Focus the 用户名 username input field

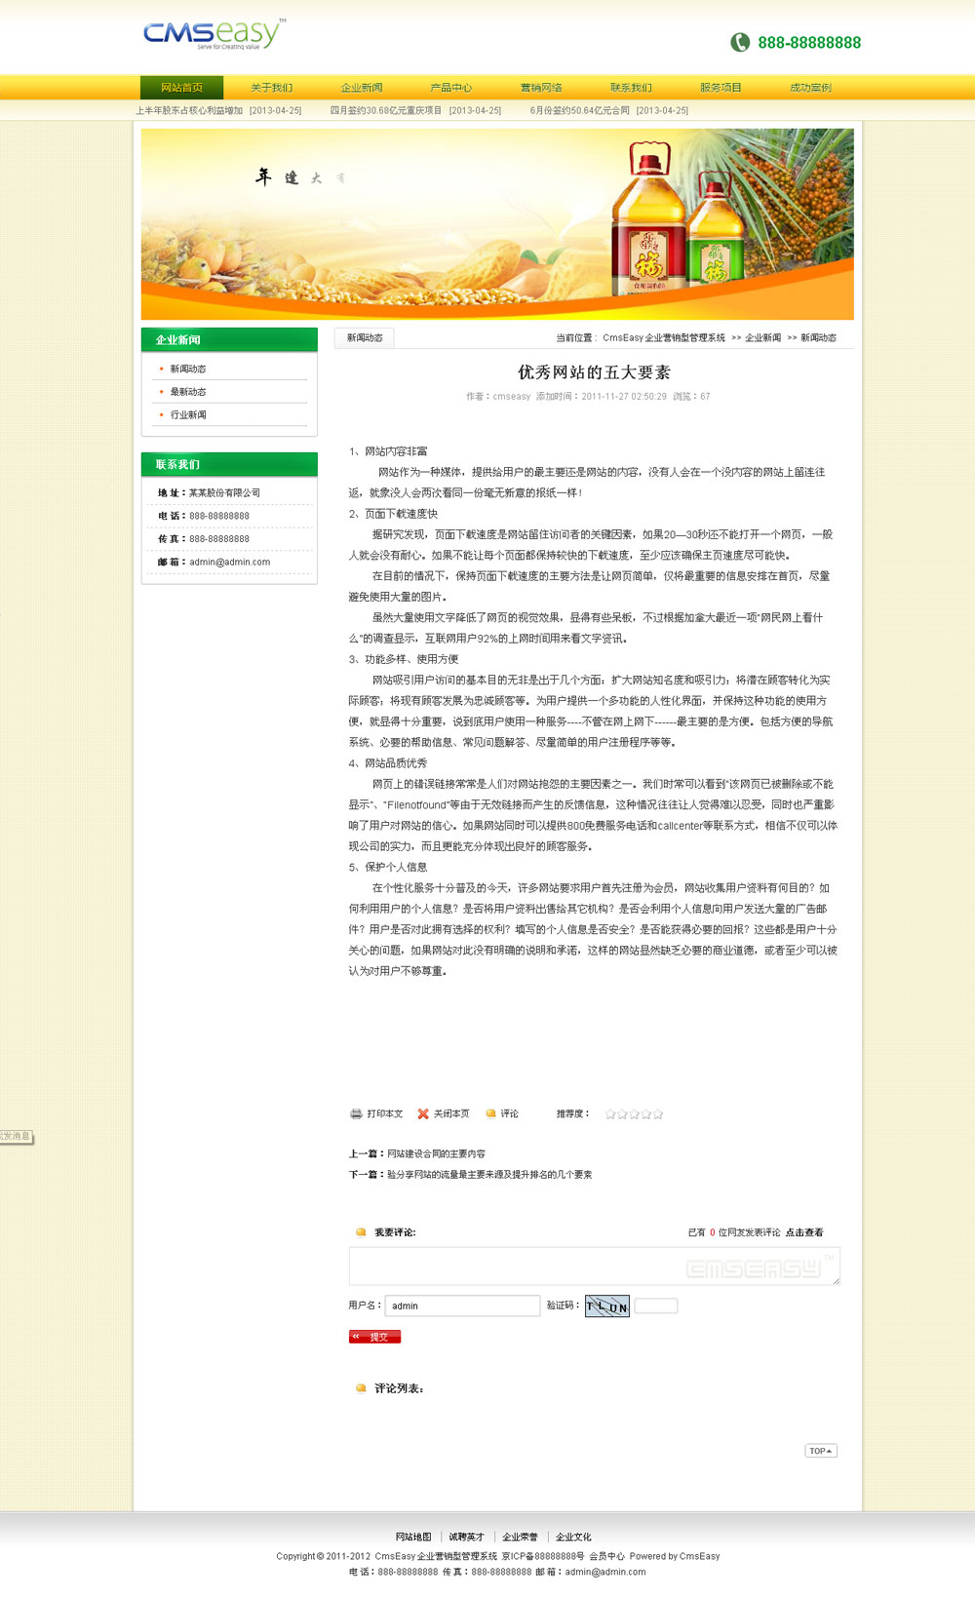(462, 1306)
